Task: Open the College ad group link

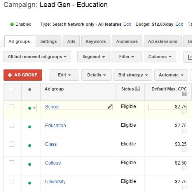Action: tap(53, 163)
